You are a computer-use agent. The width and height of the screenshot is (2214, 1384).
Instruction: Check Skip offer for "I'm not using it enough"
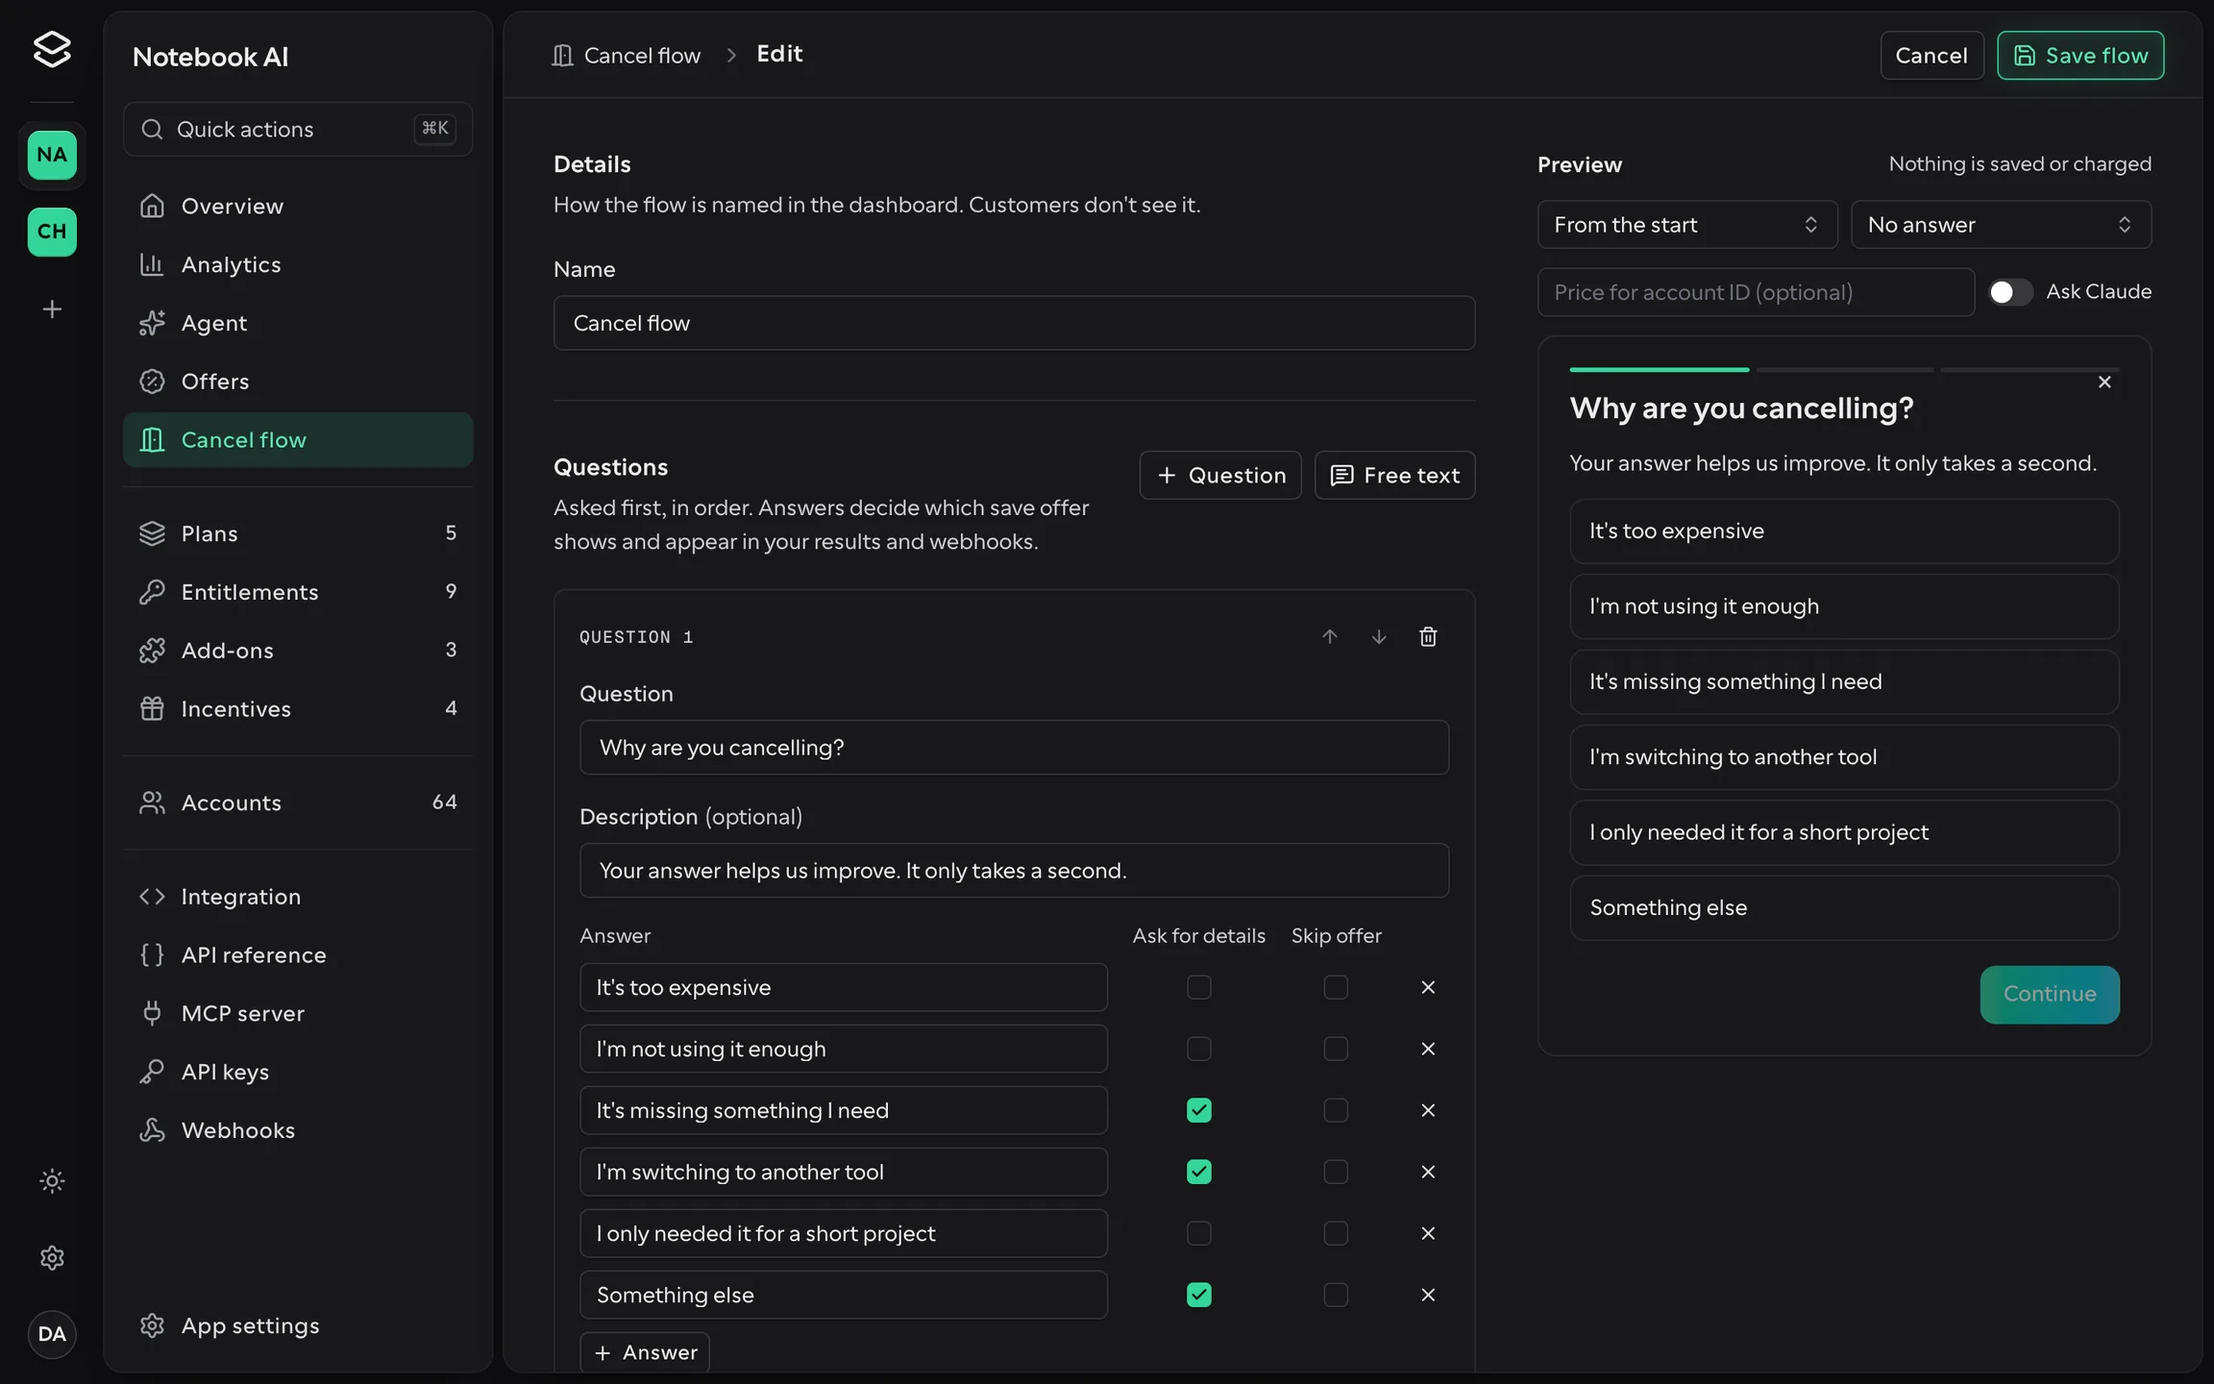click(x=1336, y=1049)
